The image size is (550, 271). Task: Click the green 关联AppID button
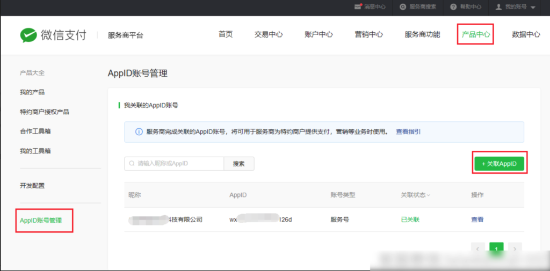499,164
